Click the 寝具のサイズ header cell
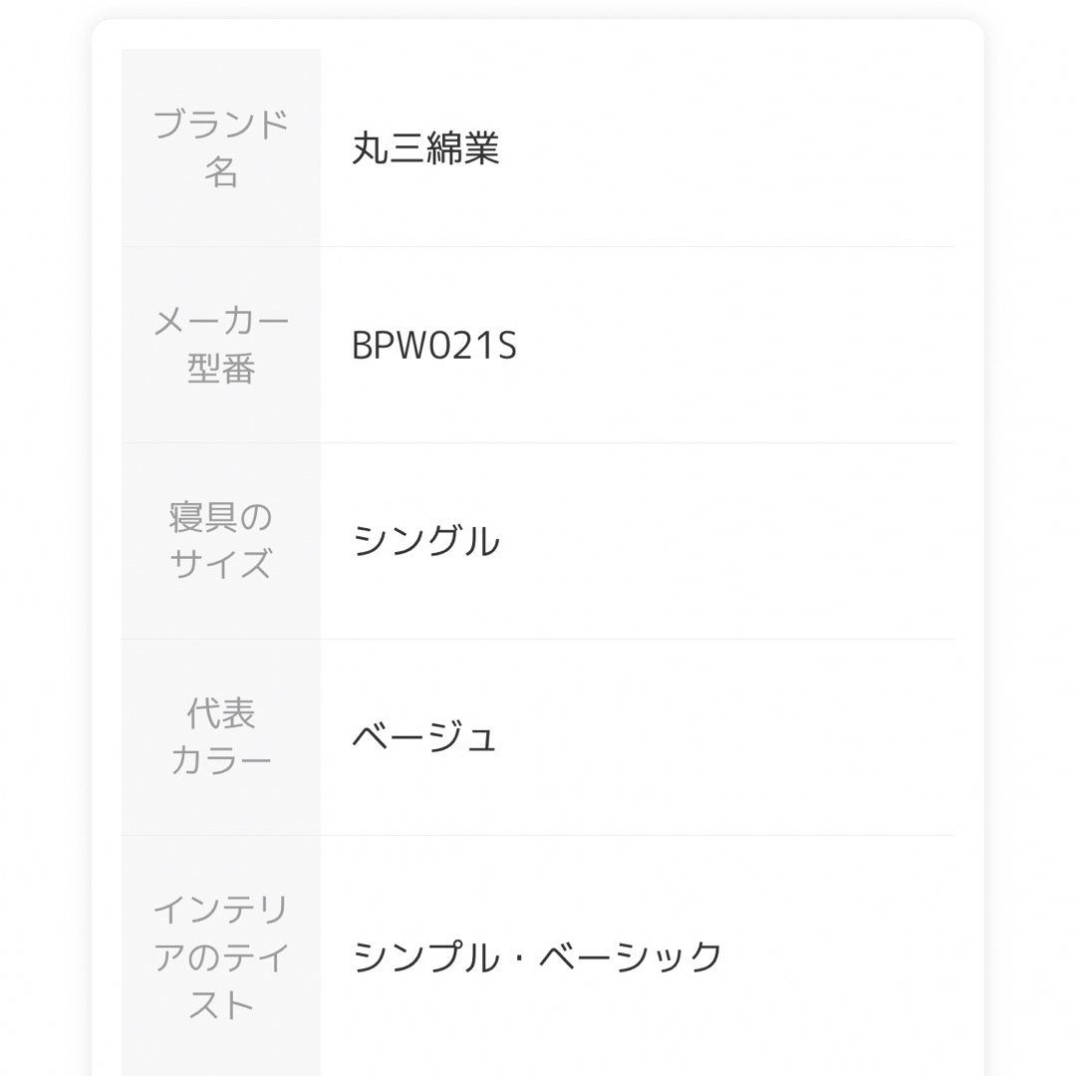The height and width of the screenshot is (1076, 1076). point(221,541)
